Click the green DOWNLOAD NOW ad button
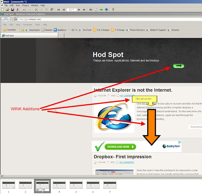 point(120,147)
